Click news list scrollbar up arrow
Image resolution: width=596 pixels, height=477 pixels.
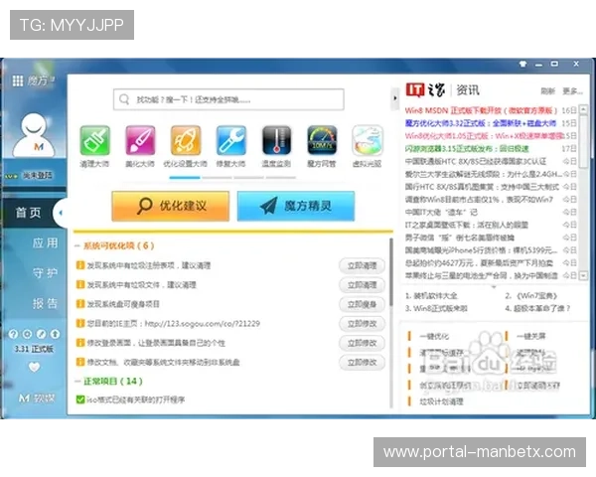[583, 109]
